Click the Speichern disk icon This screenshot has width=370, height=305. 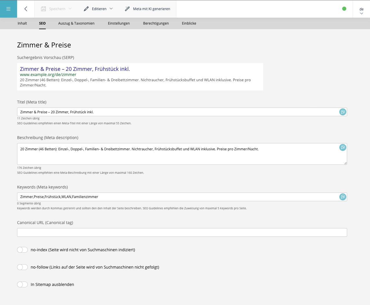pyautogui.click(x=43, y=9)
